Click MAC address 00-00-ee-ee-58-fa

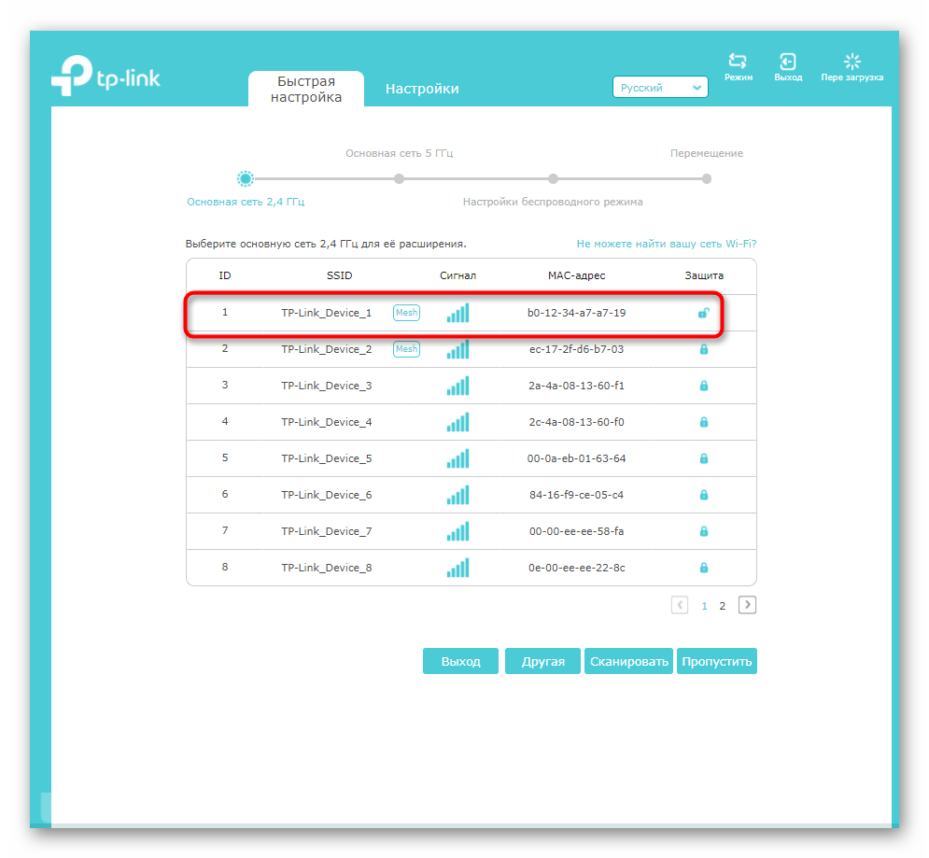(x=576, y=531)
